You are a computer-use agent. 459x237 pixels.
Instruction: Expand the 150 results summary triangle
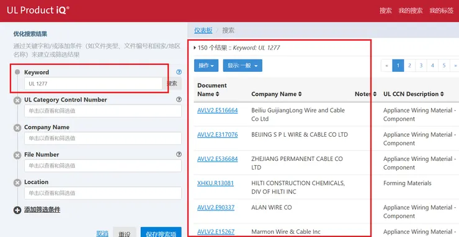[x=195, y=48]
